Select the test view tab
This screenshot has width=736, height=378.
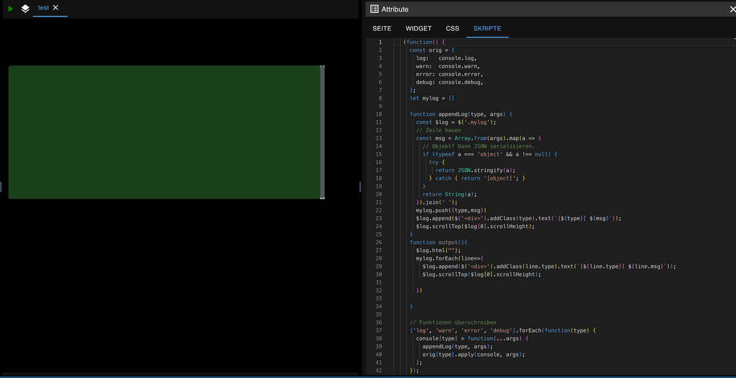coord(43,7)
